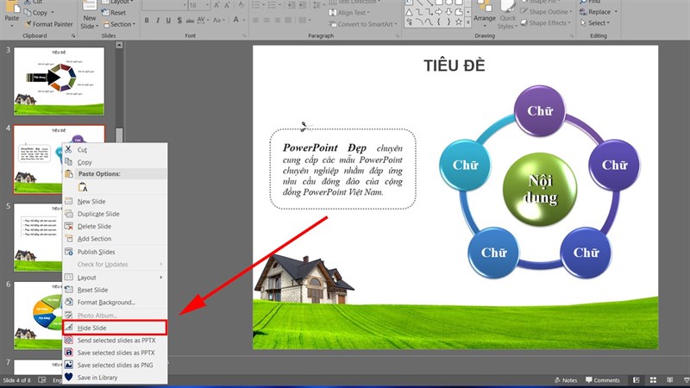
Task: Click the slide panel scrollbar up arrow
Action: pyautogui.click(x=119, y=45)
